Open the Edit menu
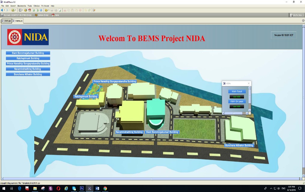This screenshot has width=305, height=192. click(7, 6)
